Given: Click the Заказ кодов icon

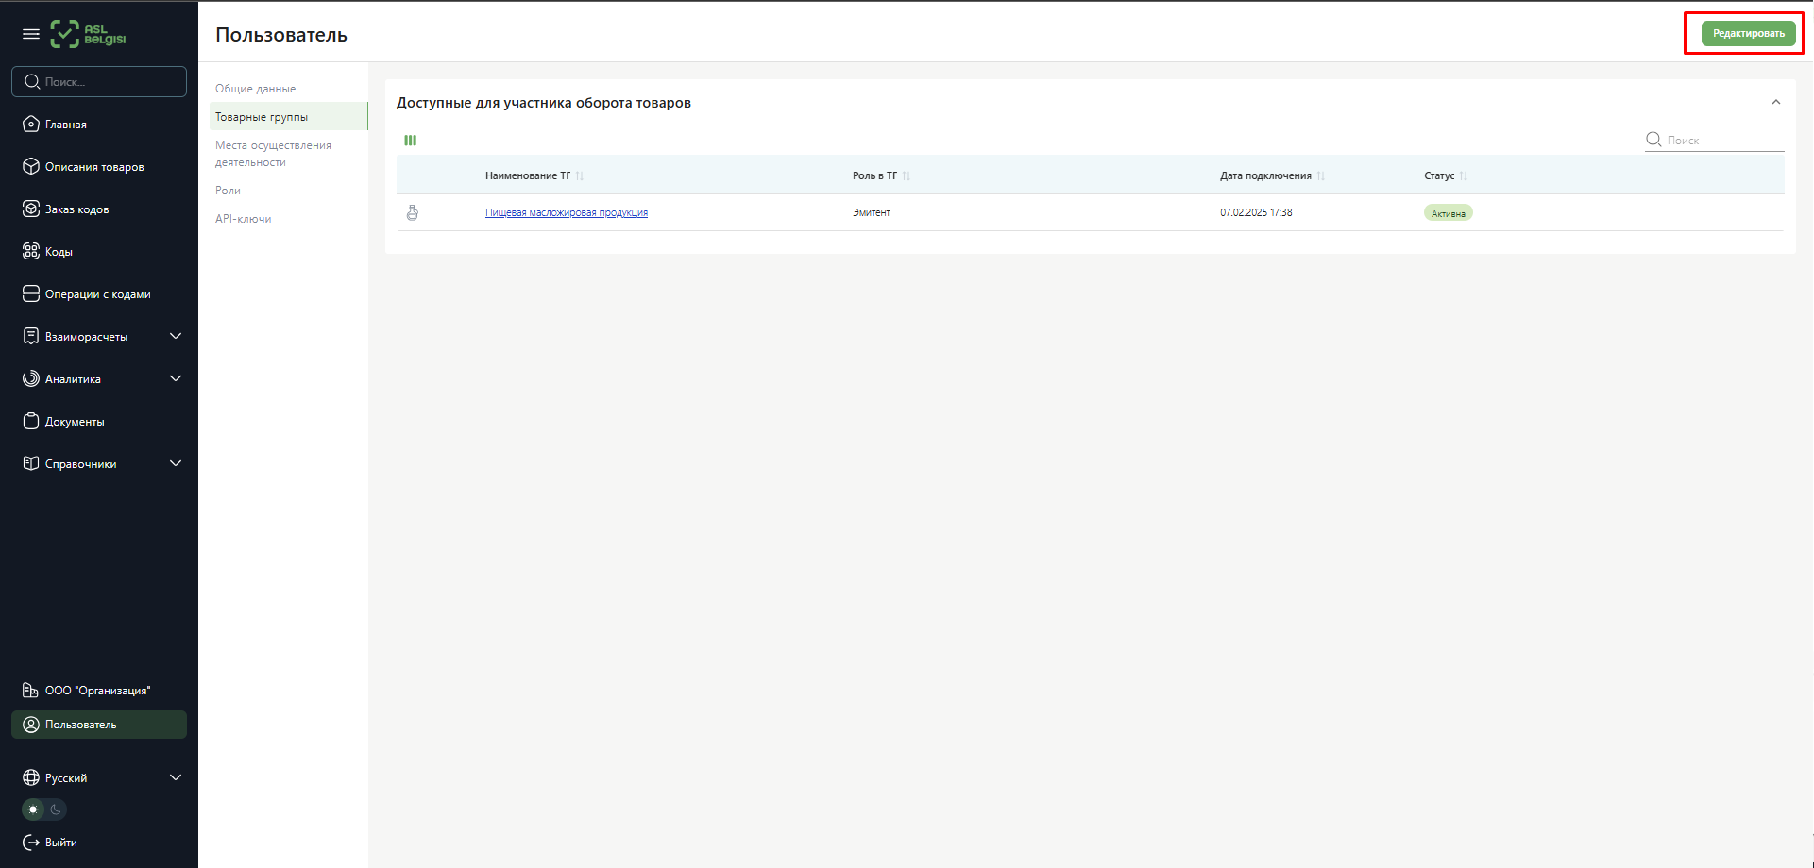Looking at the screenshot, I should (x=31, y=209).
